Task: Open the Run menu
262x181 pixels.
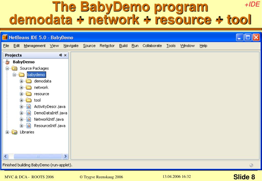Action: tap(135, 46)
